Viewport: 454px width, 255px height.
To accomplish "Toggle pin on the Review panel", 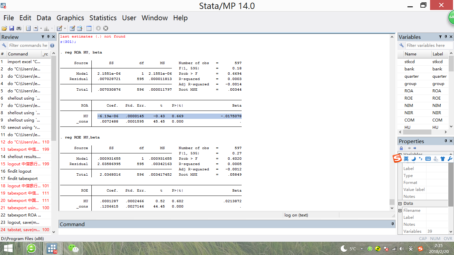I will 48,37.
